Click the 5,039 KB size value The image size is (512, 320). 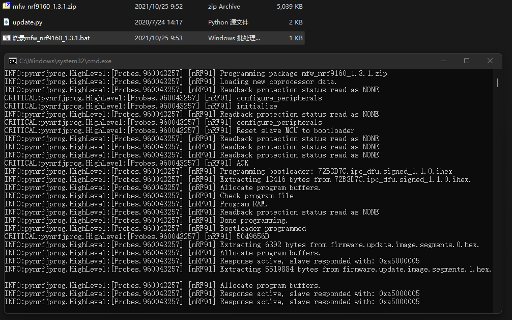(290, 7)
